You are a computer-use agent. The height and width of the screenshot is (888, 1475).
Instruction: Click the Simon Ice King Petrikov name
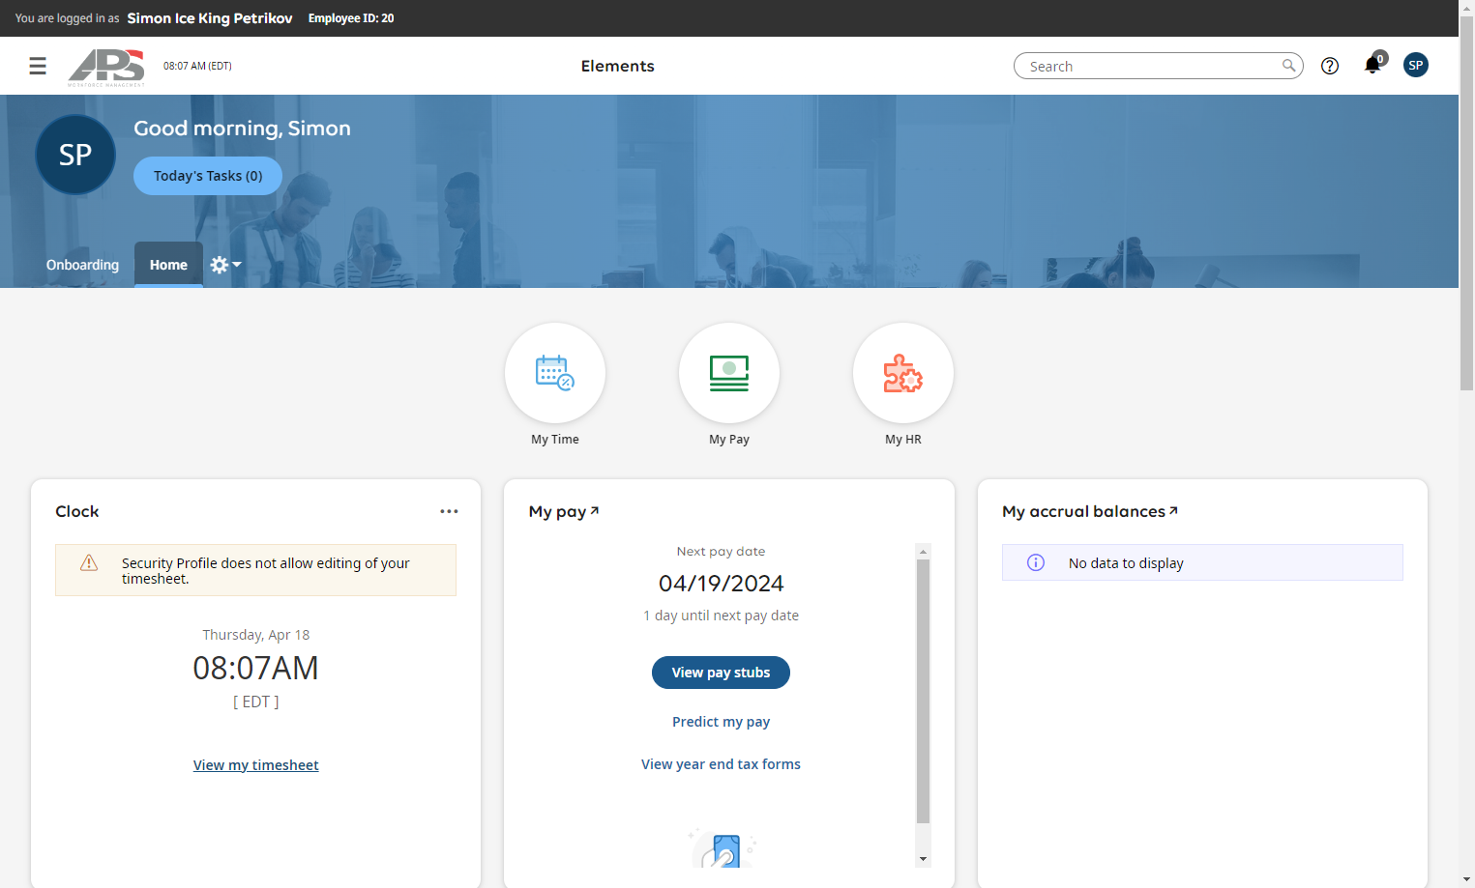click(210, 18)
